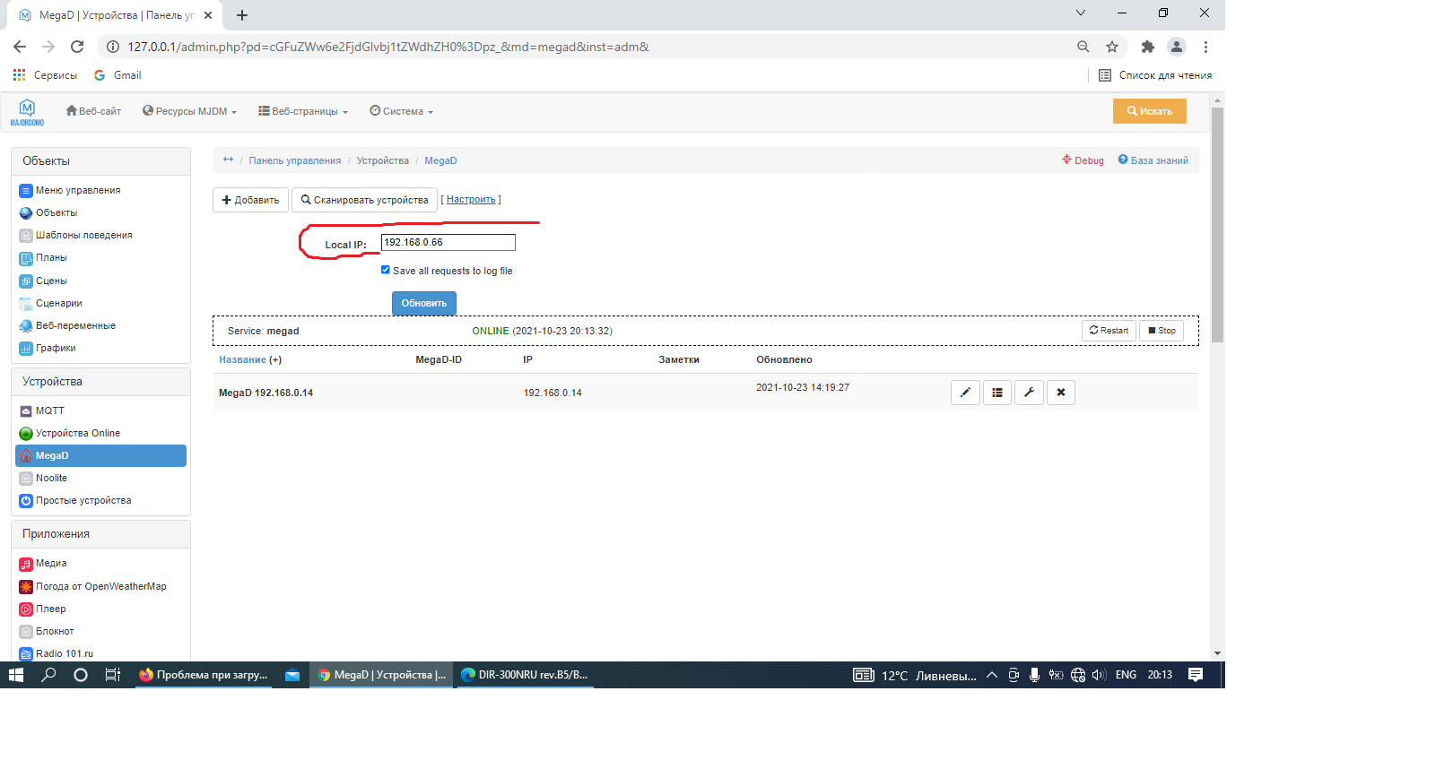Bookmark page with the star icon
1453x769 pixels.
(1112, 47)
